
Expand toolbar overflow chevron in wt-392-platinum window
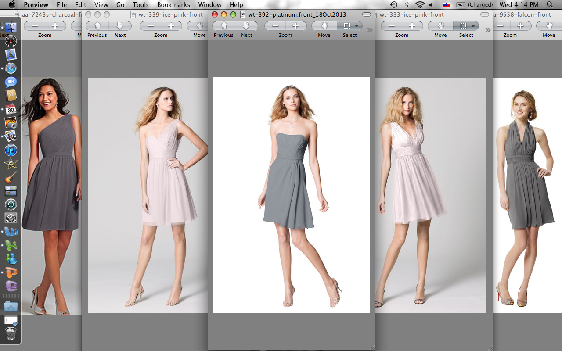370,30
